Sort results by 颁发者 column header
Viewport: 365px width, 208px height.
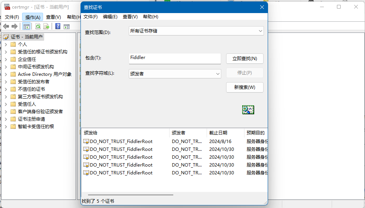[x=188, y=133]
